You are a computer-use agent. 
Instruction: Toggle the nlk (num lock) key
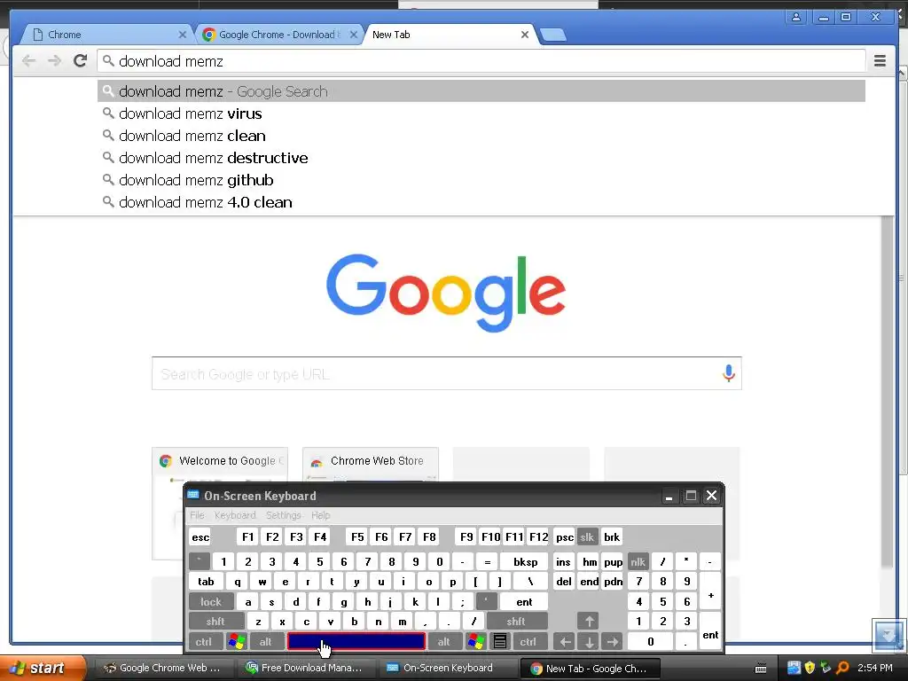(x=638, y=561)
